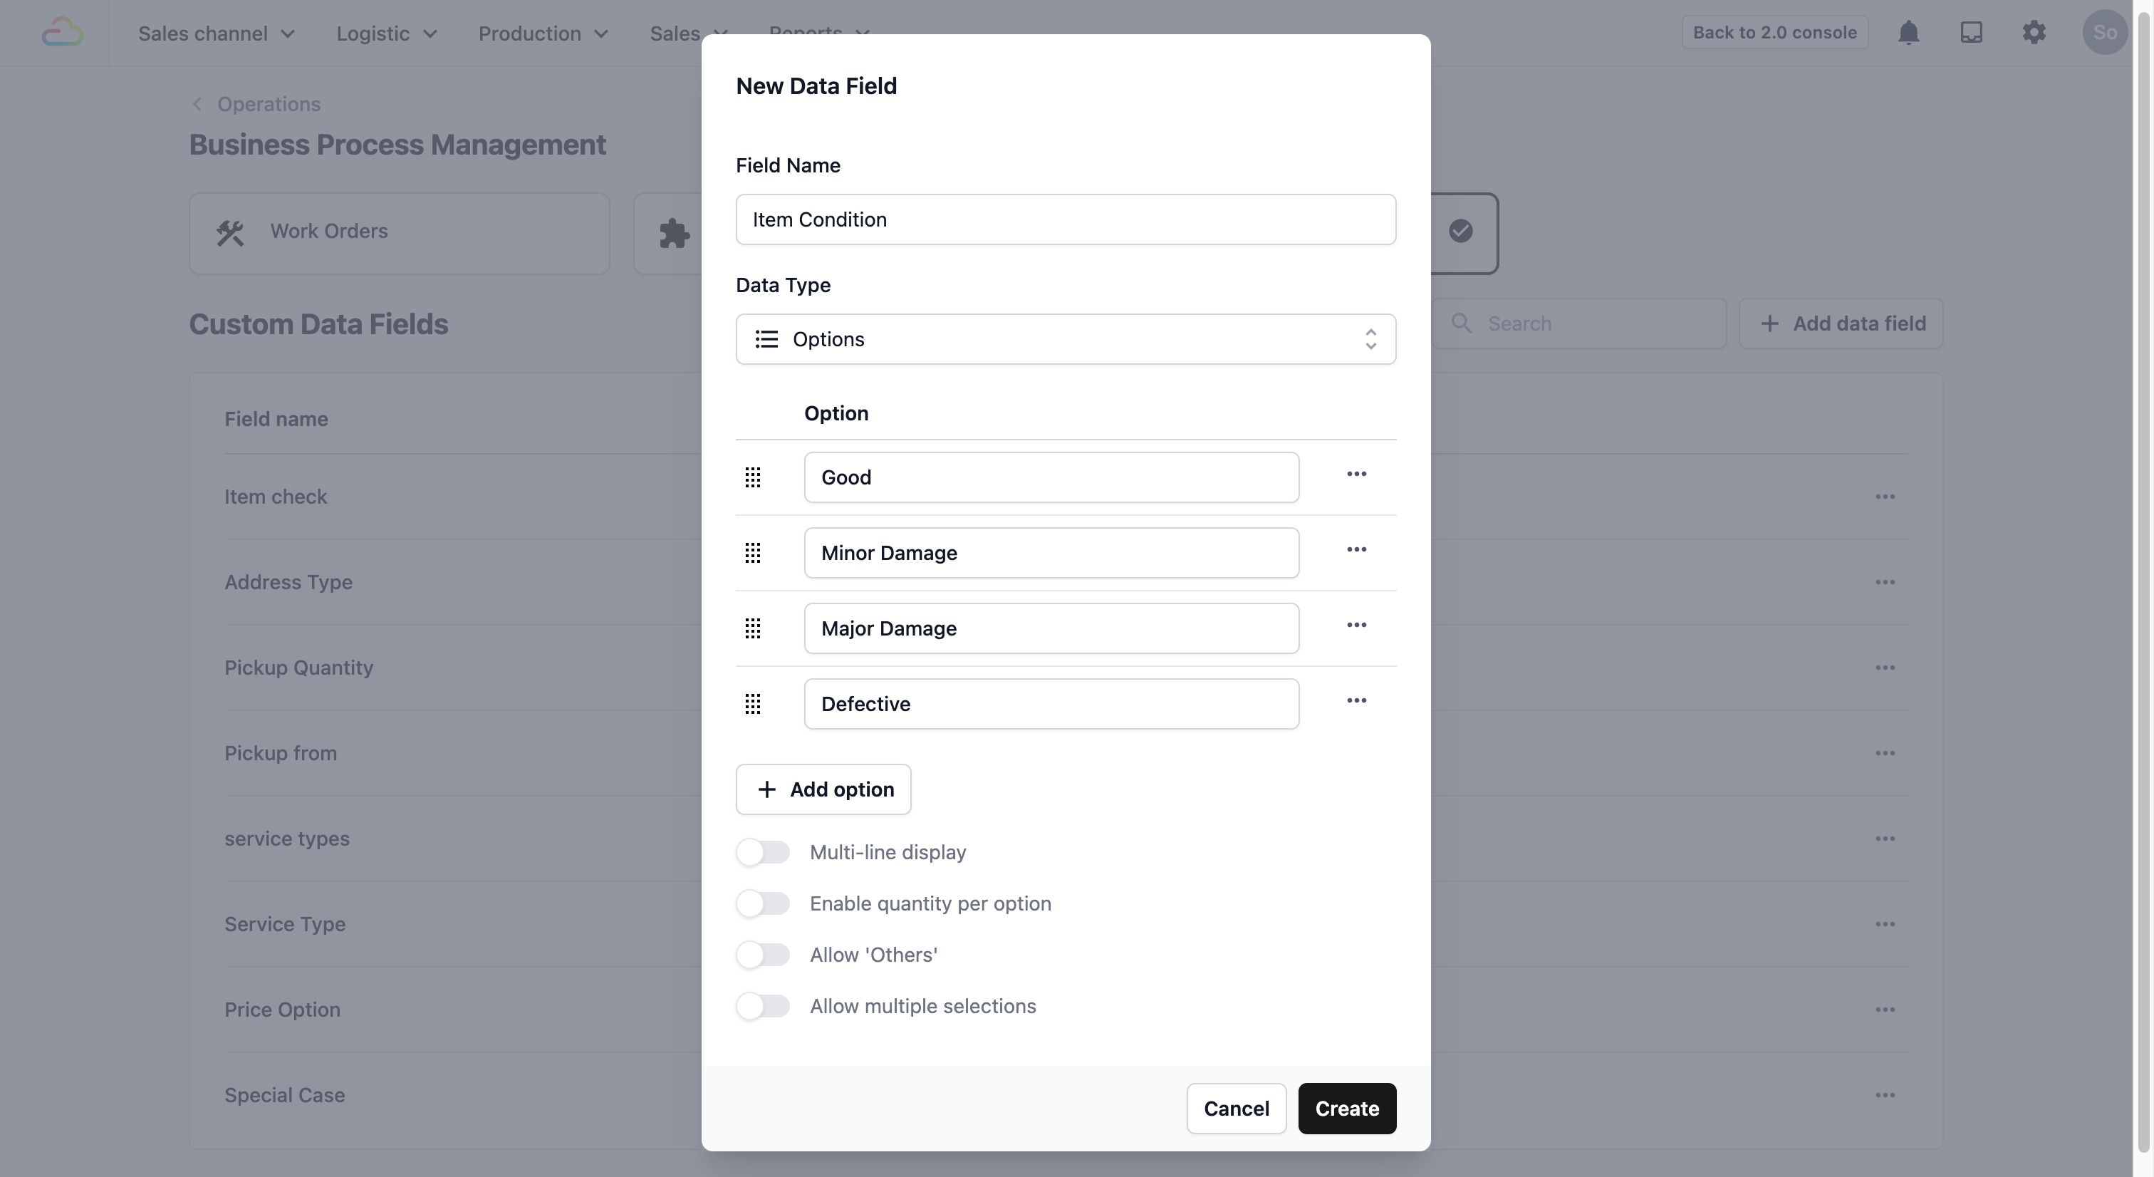Select the Work Orders tab
The image size is (2154, 1177).
click(399, 234)
